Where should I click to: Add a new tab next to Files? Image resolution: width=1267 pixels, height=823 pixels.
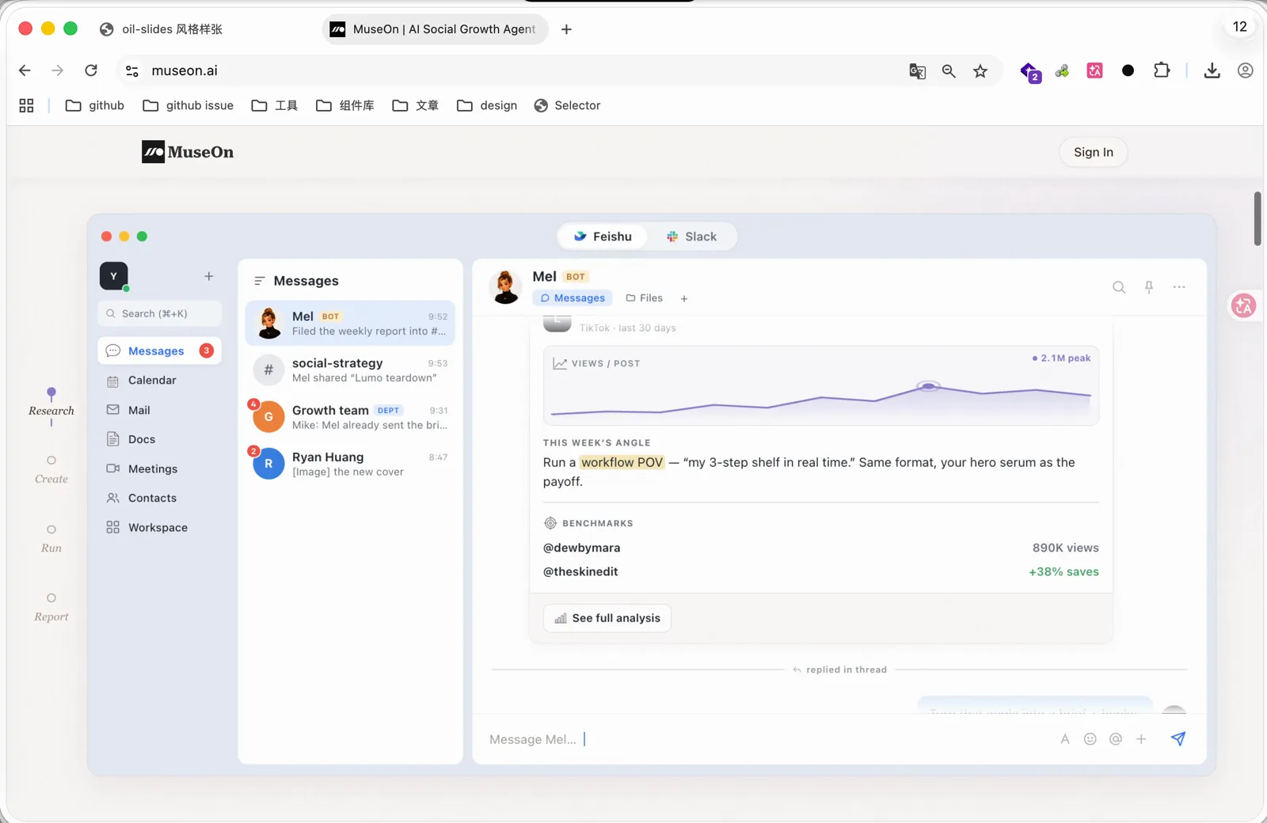[x=684, y=298]
